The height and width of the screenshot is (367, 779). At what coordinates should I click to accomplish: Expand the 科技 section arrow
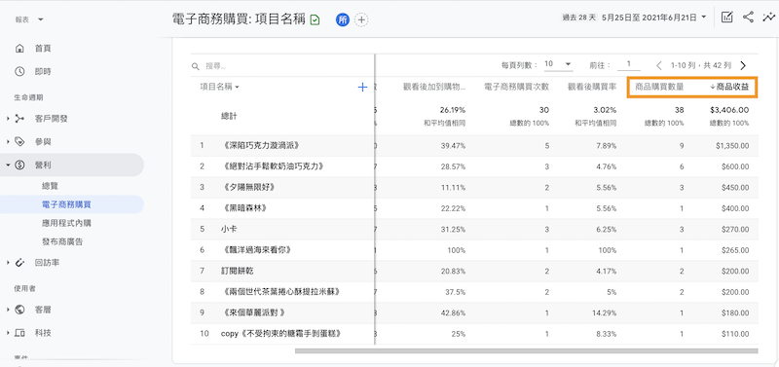coord(8,333)
